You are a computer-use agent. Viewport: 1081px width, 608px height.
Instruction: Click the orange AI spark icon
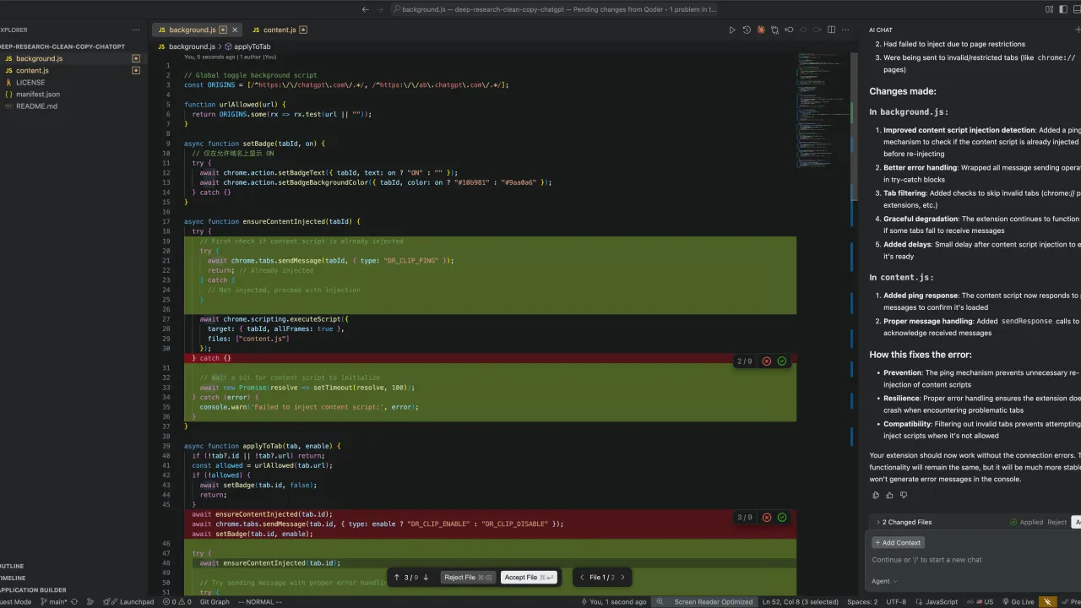(761, 30)
